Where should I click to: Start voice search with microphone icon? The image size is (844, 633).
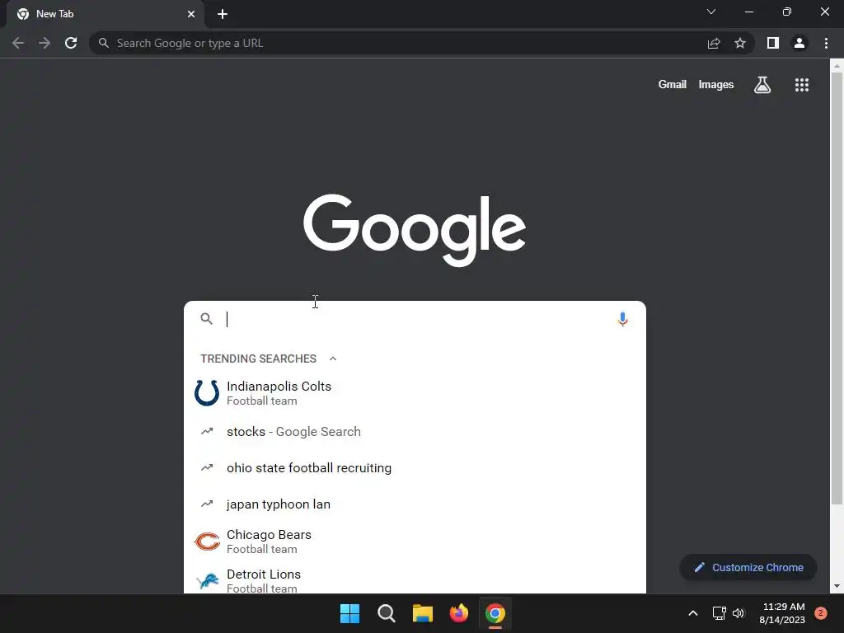(622, 319)
